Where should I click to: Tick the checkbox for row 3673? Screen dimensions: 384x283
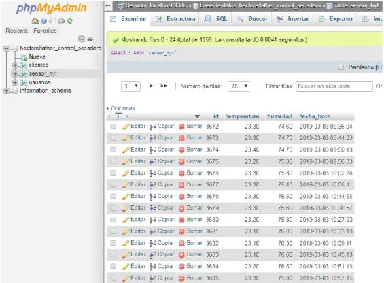pos(113,138)
